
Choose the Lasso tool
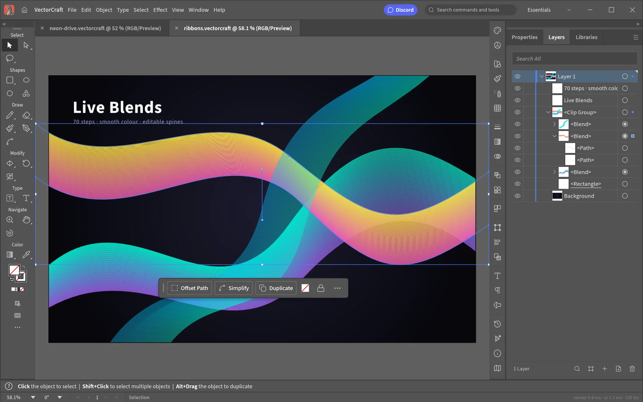point(10,58)
